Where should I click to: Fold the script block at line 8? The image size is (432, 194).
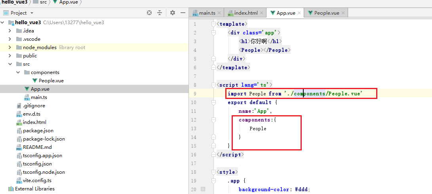(213, 85)
